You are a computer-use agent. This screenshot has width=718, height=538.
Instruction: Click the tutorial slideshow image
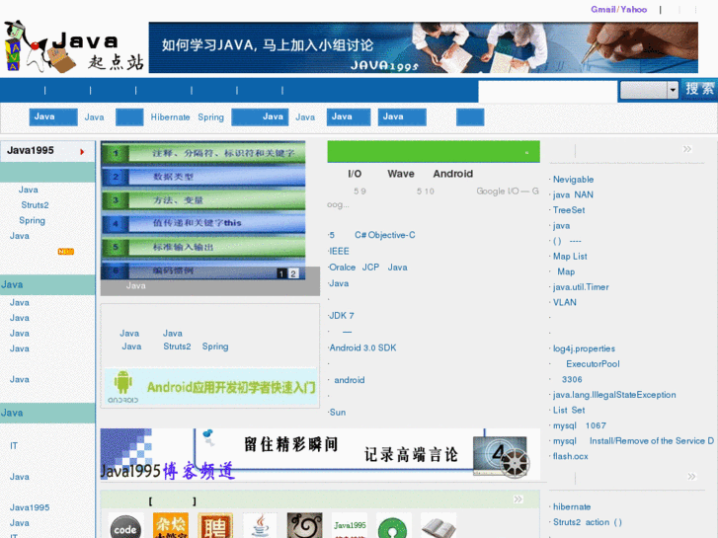pos(203,210)
